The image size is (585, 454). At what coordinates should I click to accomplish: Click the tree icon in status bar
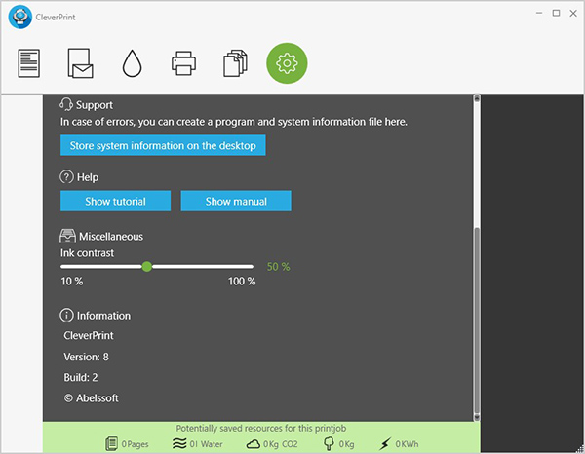pyautogui.click(x=329, y=443)
